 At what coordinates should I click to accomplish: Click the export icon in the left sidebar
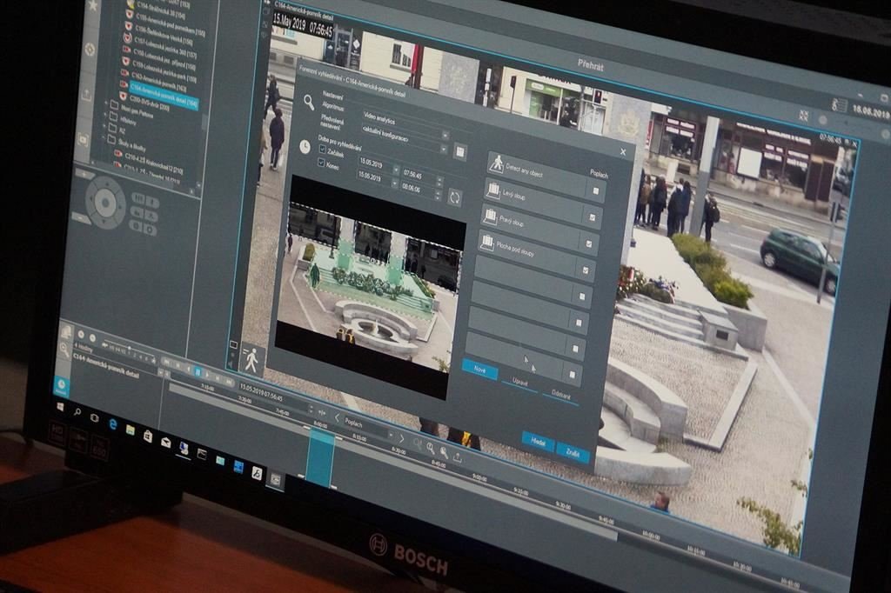tap(86, 95)
